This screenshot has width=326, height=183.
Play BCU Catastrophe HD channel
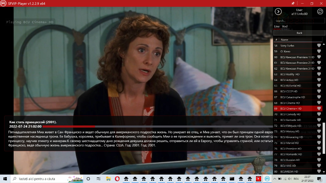[298, 97]
